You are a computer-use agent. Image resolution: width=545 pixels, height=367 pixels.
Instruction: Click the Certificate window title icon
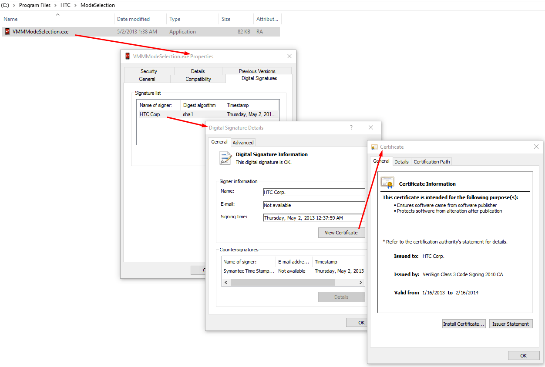[x=374, y=147]
